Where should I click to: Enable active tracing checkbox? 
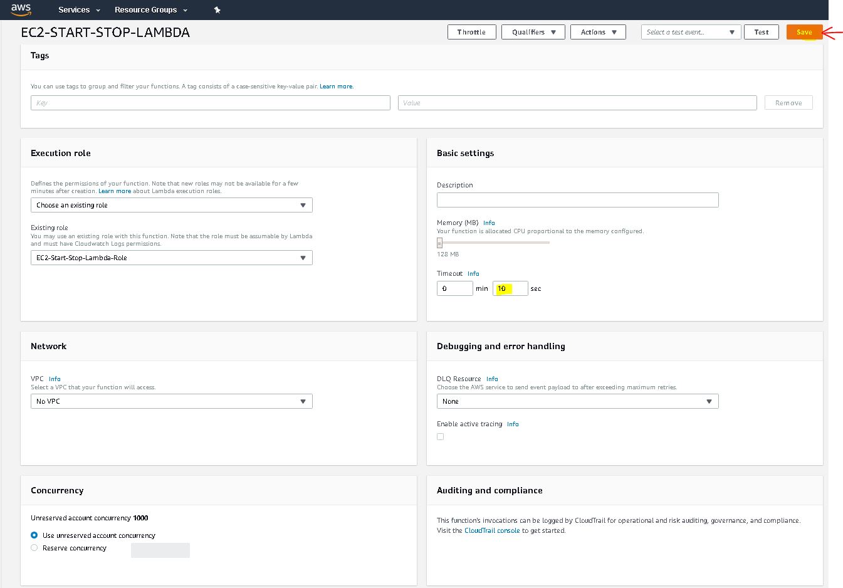pos(441,437)
